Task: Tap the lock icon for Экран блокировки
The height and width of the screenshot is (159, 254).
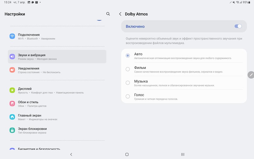Action: pyautogui.click(x=12, y=130)
